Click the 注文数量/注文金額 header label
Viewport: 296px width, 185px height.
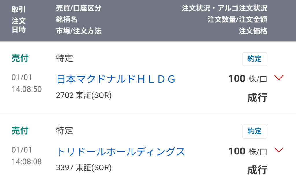tap(237, 20)
